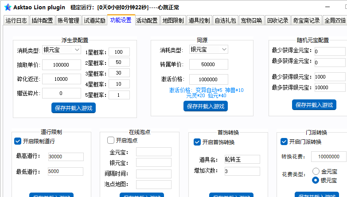Image resolution: width=347 pixels, height=197 pixels.
Task: Uncheck 开启限制道行 checkbox
Action: 18,141
